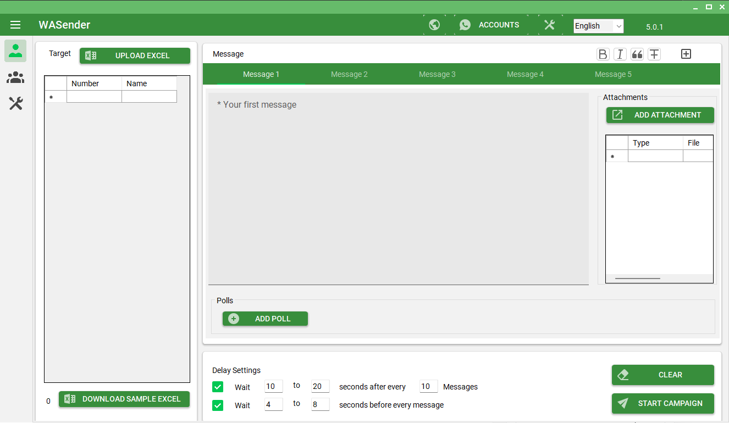Select the single contact sidebar icon
729x423 pixels.
(15, 51)
